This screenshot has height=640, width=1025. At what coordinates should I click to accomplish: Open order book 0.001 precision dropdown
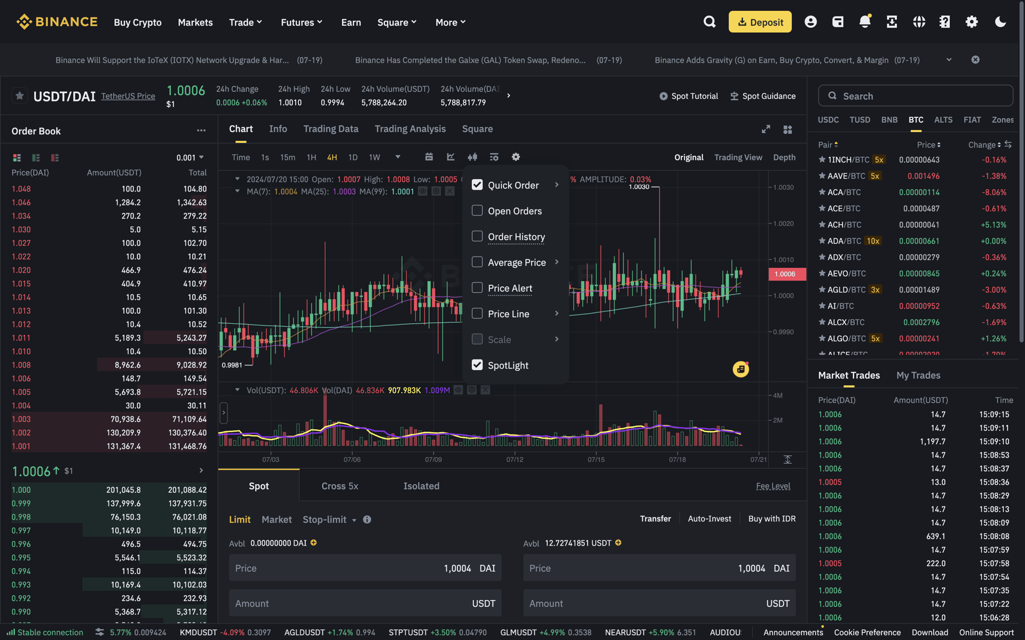click(190, 158)
